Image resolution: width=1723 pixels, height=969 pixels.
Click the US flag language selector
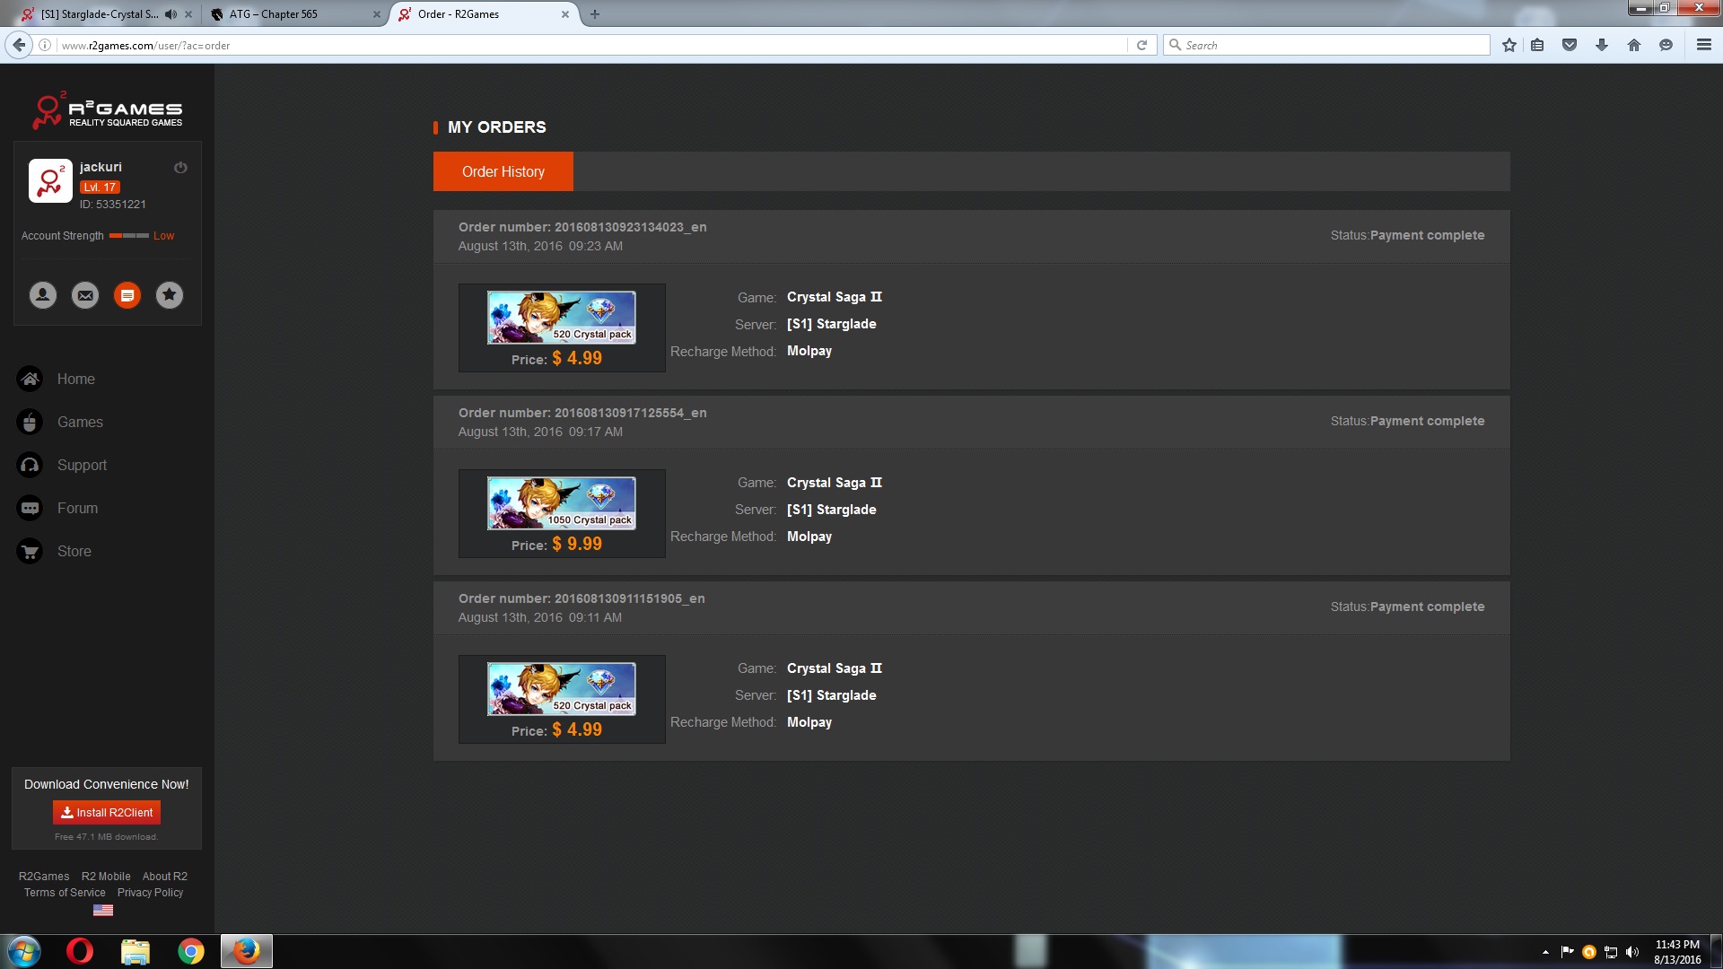pos(103,911)
